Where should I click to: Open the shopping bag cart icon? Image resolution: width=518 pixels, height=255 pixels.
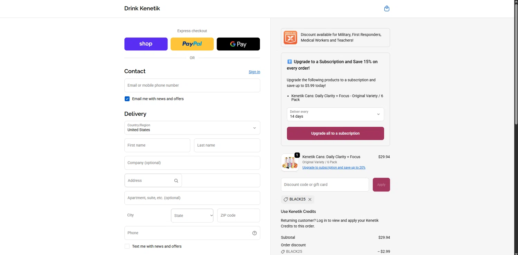click(x=387, y=9)
